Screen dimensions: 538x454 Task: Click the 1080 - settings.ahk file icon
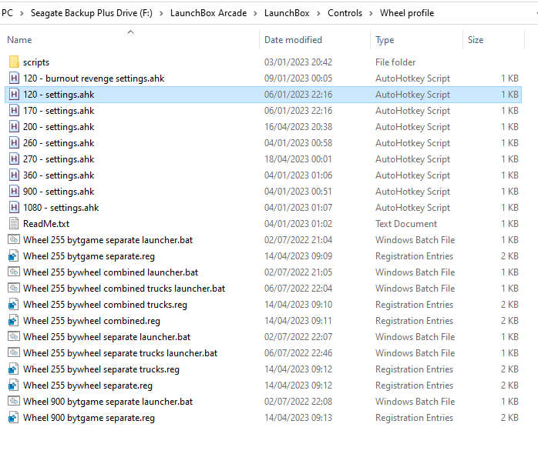pos(14,207)
